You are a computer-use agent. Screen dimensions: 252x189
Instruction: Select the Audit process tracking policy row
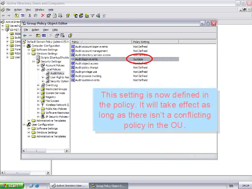[x=125, y=76]
